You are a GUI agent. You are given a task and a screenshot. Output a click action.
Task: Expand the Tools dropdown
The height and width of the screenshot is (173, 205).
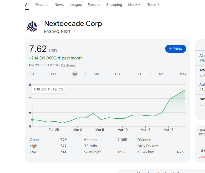tap(154, 5)
